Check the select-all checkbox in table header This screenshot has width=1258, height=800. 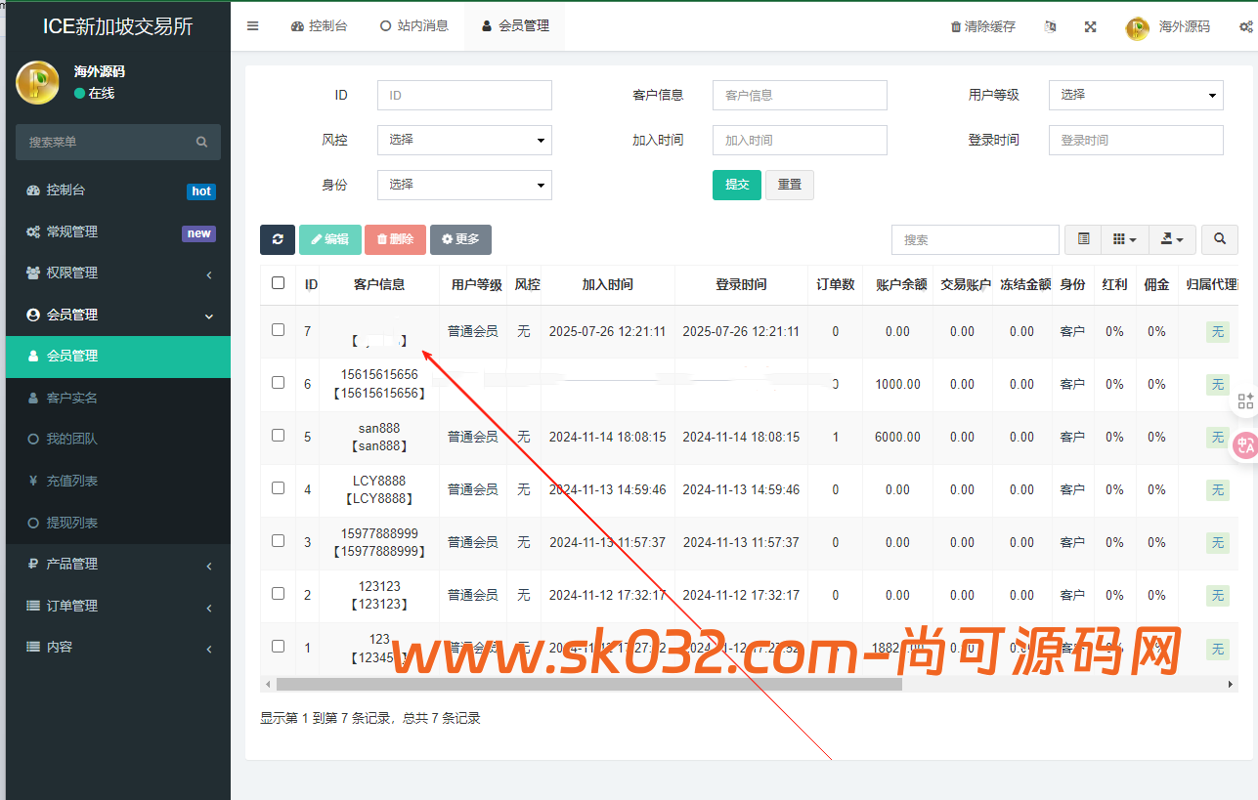pyautogui.click(x=279, y=284)
